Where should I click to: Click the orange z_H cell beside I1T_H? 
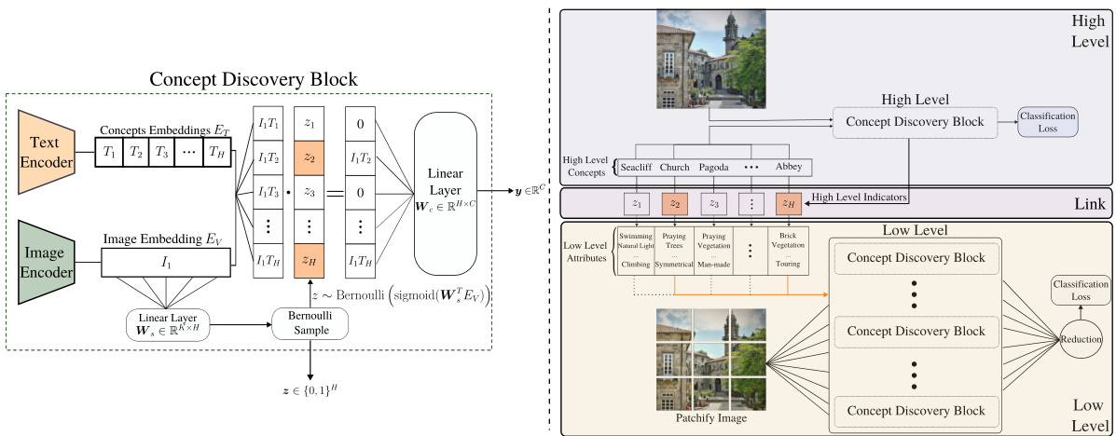(310, 260)
